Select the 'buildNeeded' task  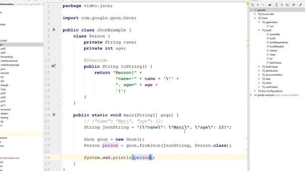pos(276,47)
